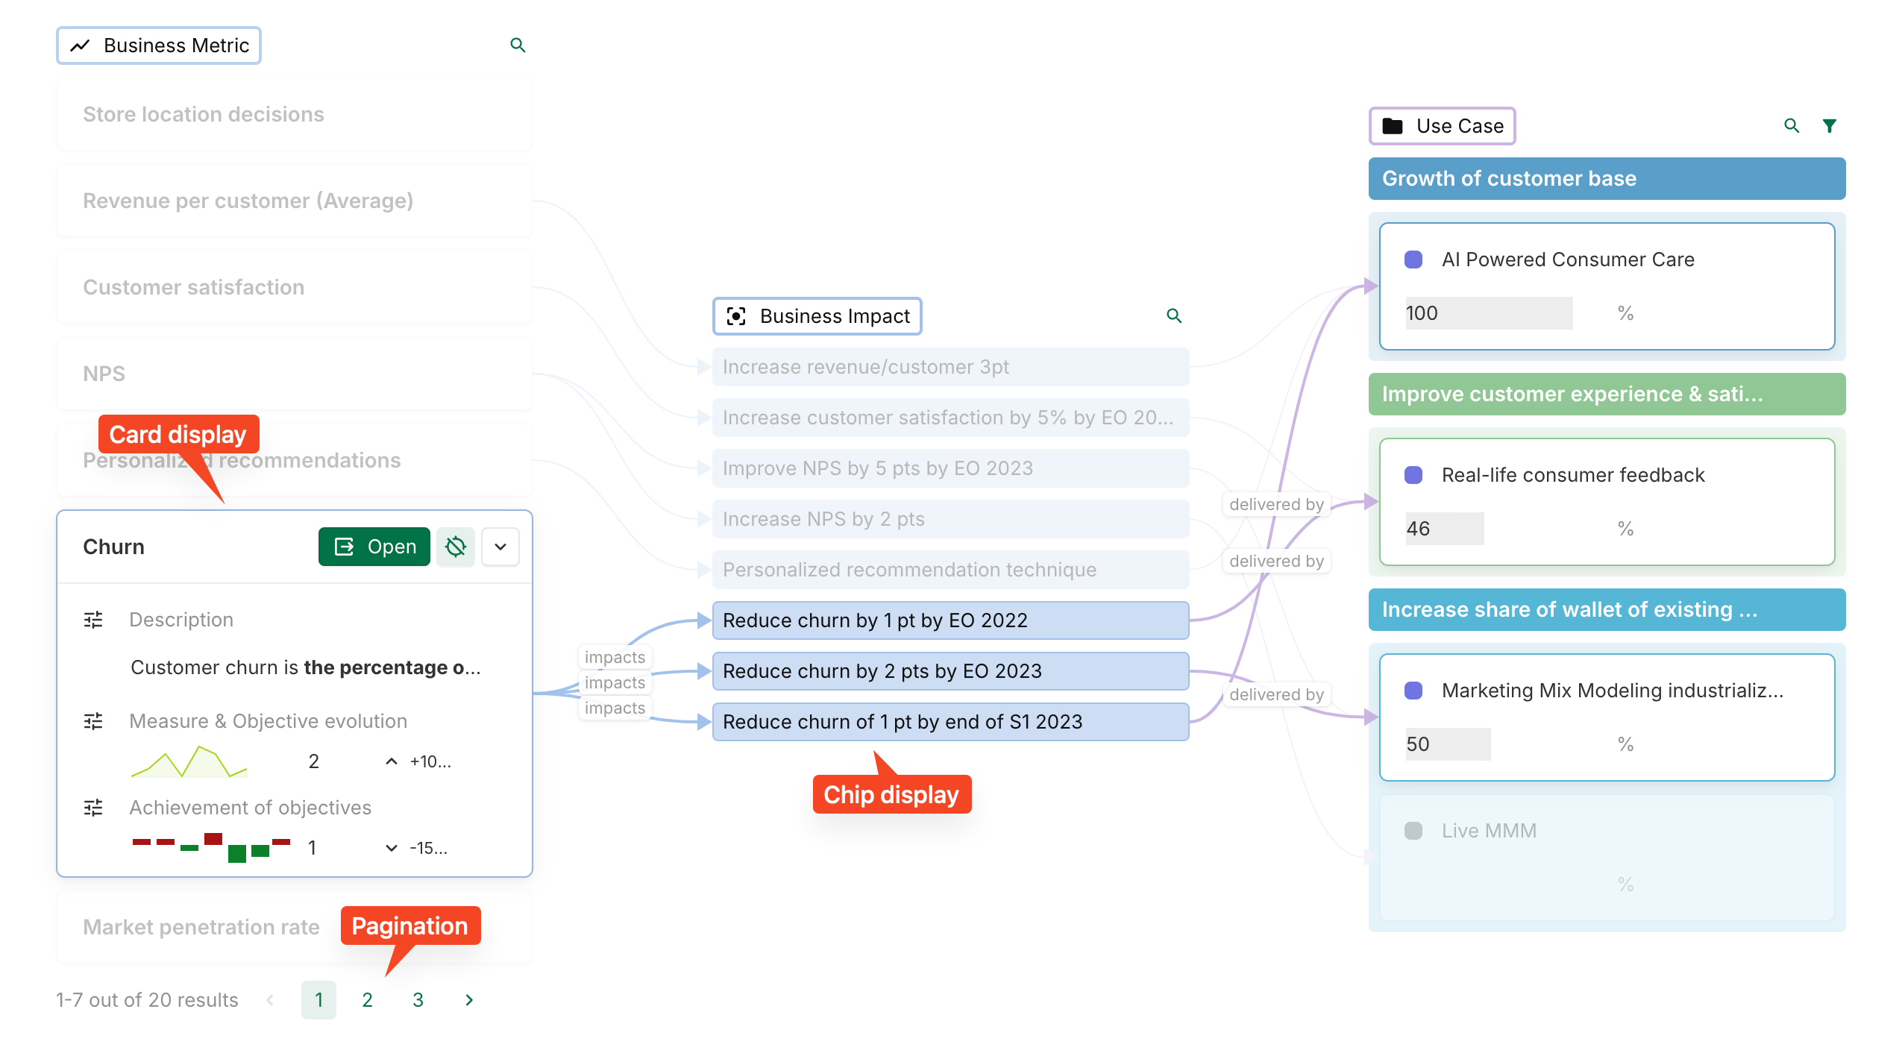Toggle the Churn card sync-off button
Screen dimensions: 1902x1053
tap(456, 547)
